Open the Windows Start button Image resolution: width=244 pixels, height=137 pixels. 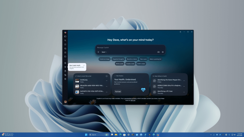(86, 135)
